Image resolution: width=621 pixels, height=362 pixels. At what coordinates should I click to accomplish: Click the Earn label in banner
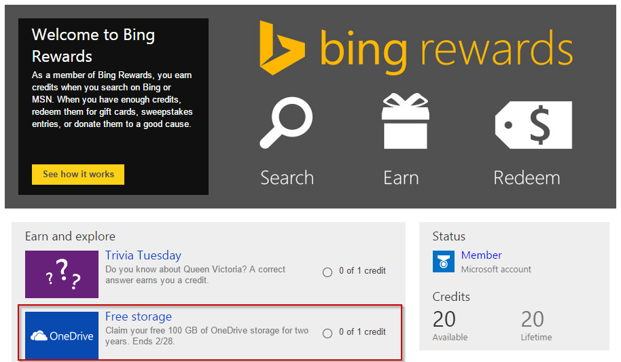(401, 178)
